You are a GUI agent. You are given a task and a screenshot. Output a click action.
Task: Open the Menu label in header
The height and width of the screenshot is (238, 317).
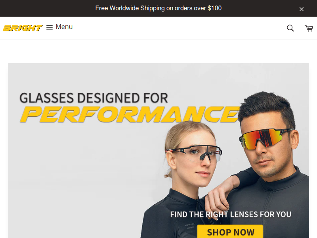pos(64,27)
